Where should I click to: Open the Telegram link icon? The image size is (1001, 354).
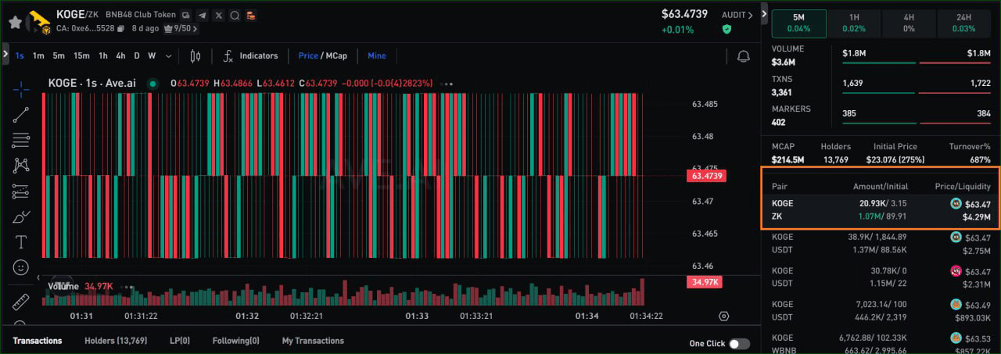[202, 15]
